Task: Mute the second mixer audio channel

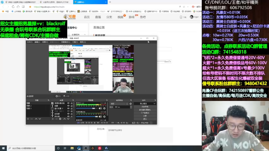Action: [x=100, y=116]
